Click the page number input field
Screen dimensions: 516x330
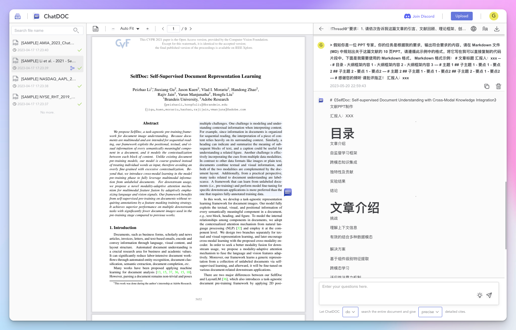click(173, 29)
